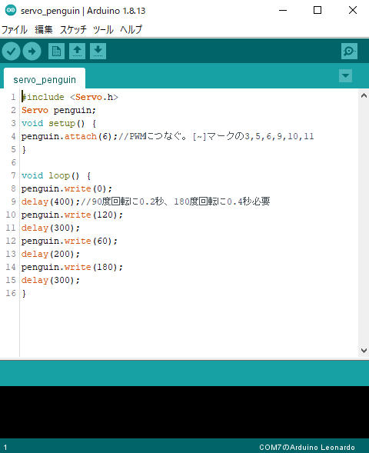Open the 編集 menu
The image size is (369, 453).
[x=44, y=29]
